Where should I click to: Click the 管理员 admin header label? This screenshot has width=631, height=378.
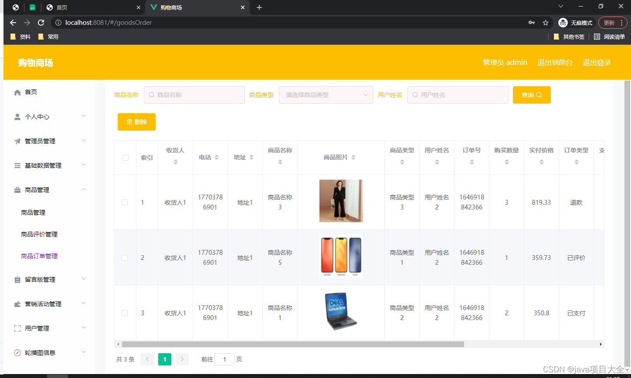click(x=505, y=62)
